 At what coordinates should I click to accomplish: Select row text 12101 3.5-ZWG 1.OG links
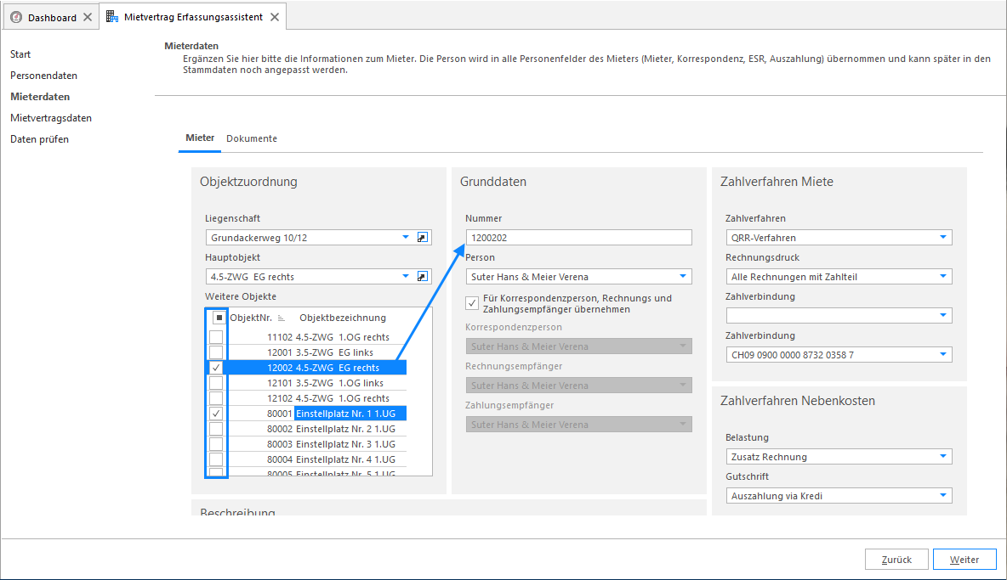point(325,383)
